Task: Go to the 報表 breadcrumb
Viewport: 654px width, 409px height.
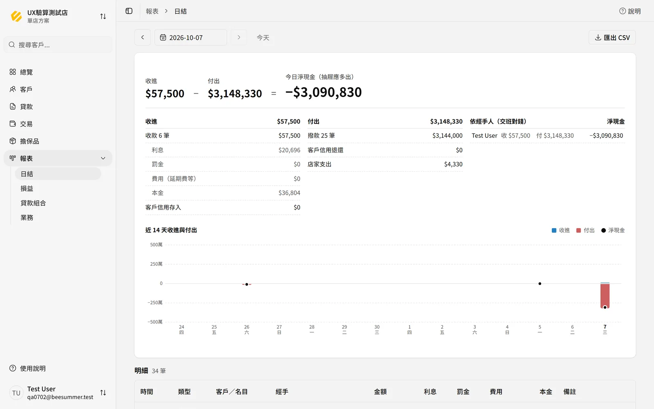Action: click(x=152, y=11)
